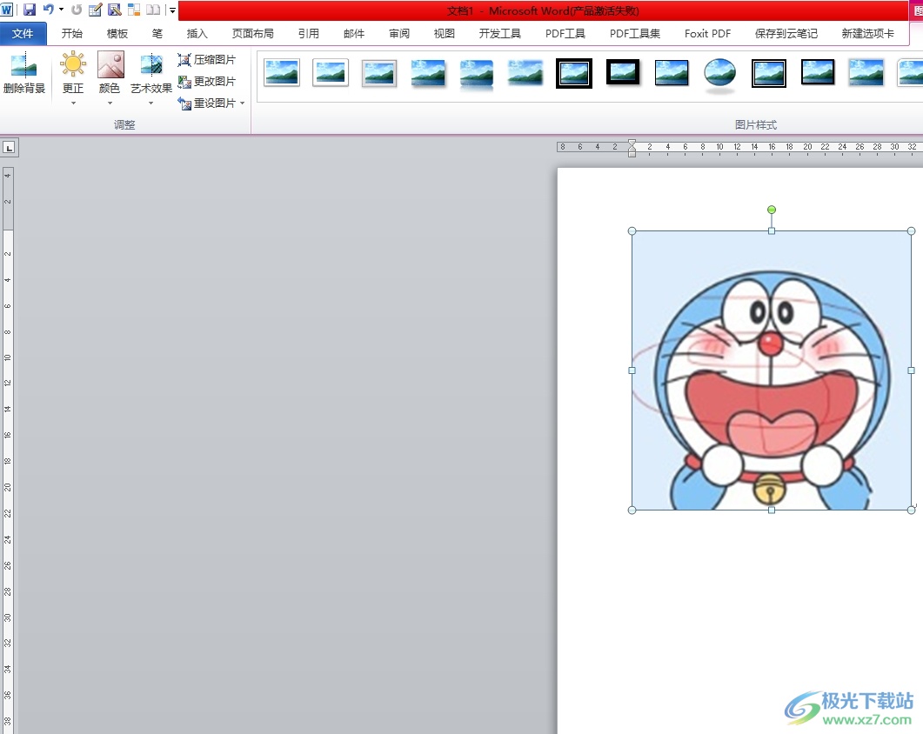
Task: Expand the arrow beside 重设图片
Action: point(243,103)
